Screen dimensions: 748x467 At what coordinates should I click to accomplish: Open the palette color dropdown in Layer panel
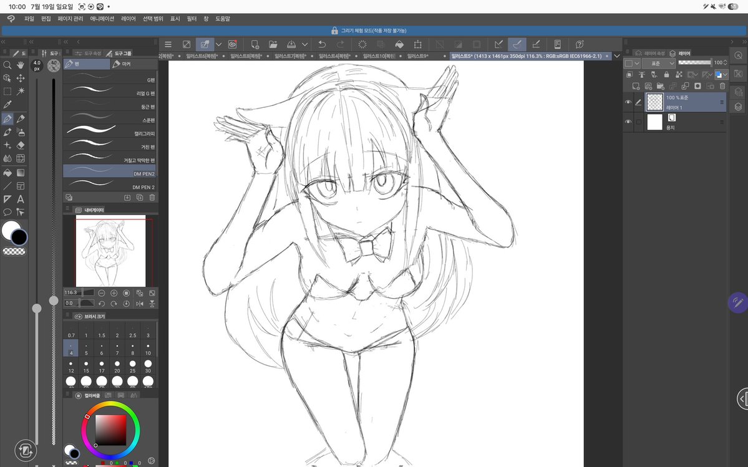[x=633, y=63]
